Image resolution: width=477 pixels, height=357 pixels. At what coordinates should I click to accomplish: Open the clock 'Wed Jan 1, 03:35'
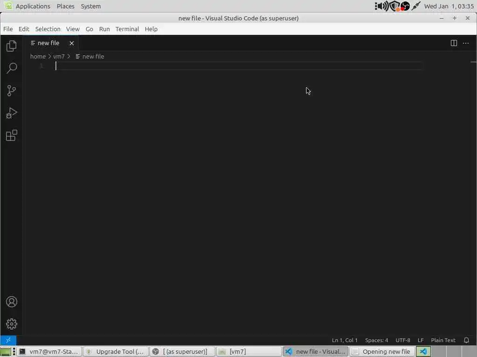tap(449, 6)
